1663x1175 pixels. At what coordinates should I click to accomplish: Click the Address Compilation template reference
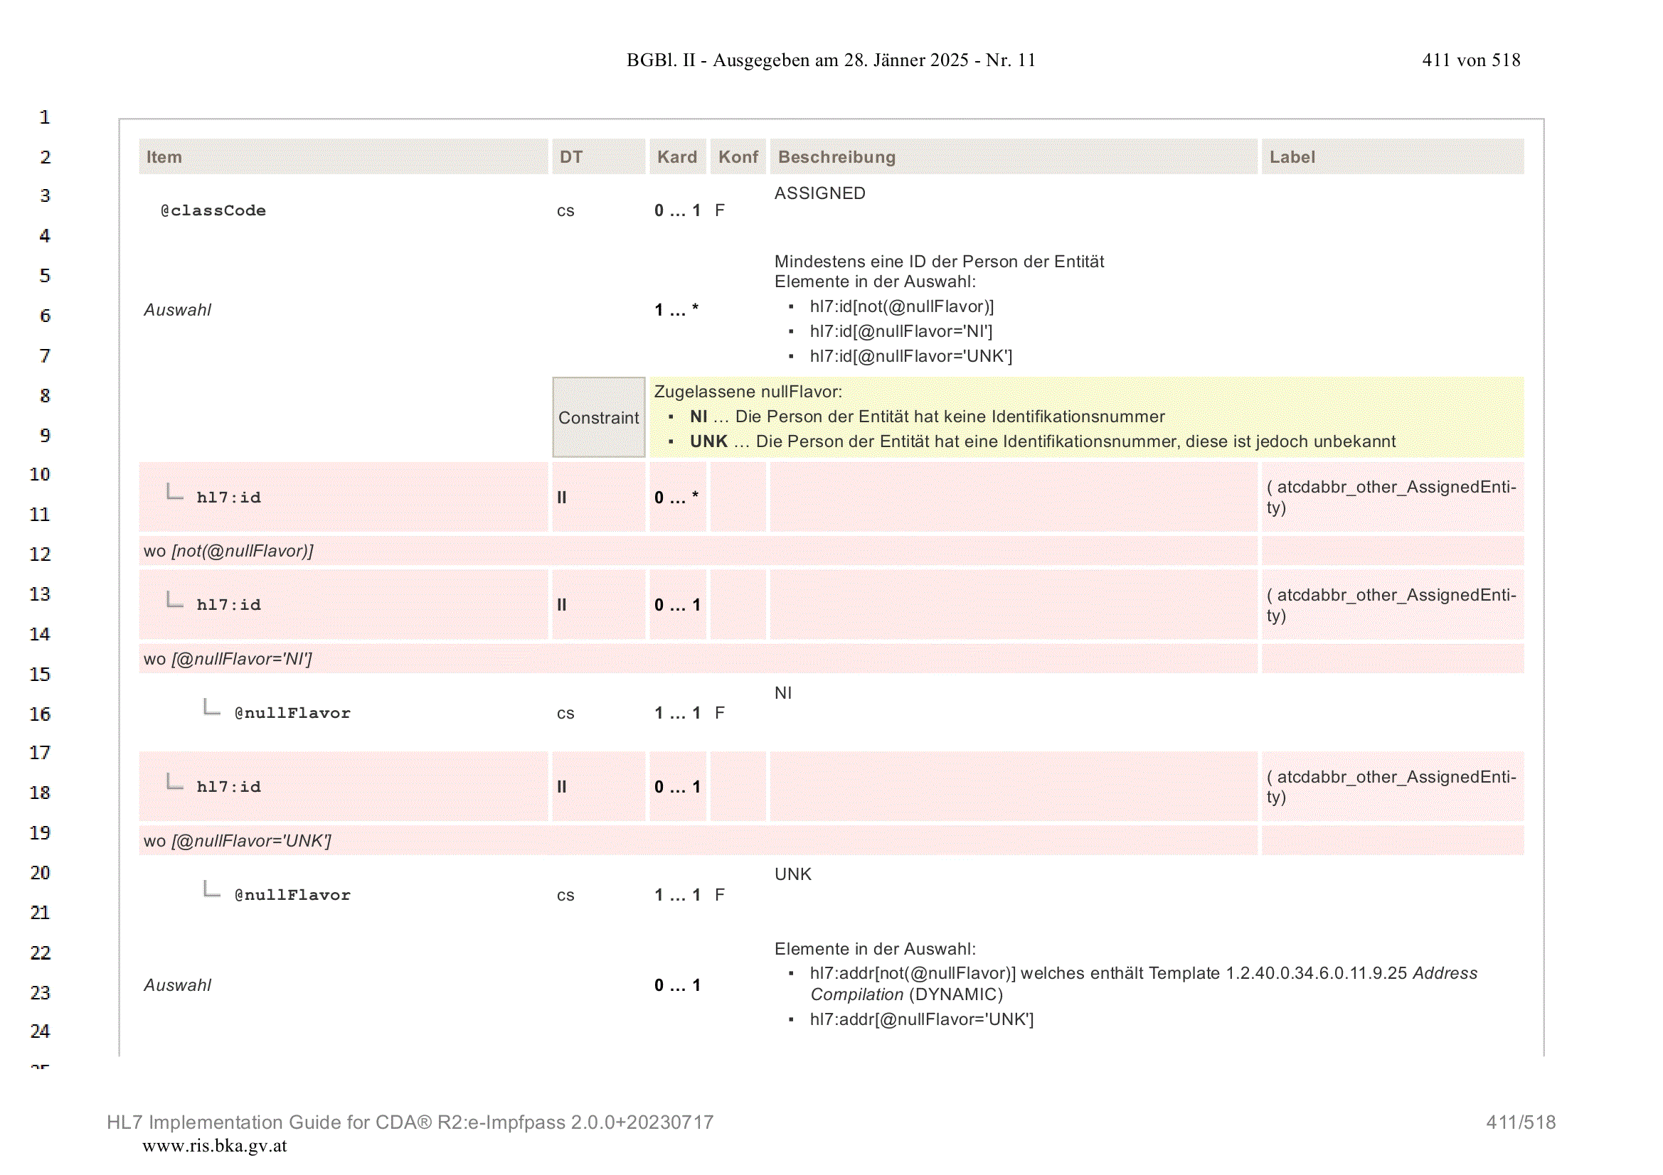pyautogui.click(x=1144, y=984)
